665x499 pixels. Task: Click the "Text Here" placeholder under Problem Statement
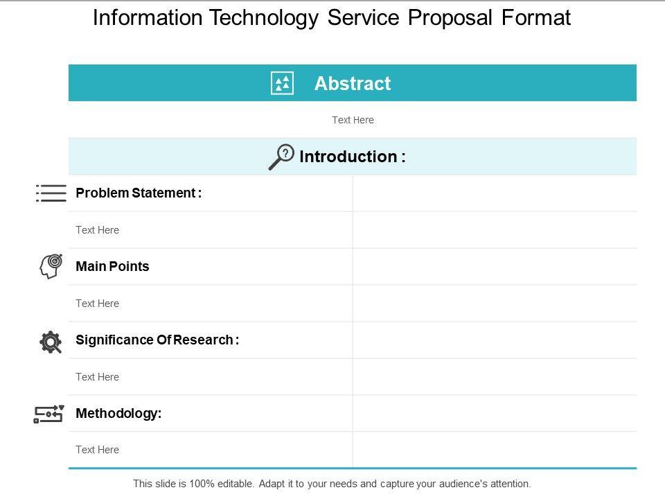pyautogui.click(x=97, y=230)
